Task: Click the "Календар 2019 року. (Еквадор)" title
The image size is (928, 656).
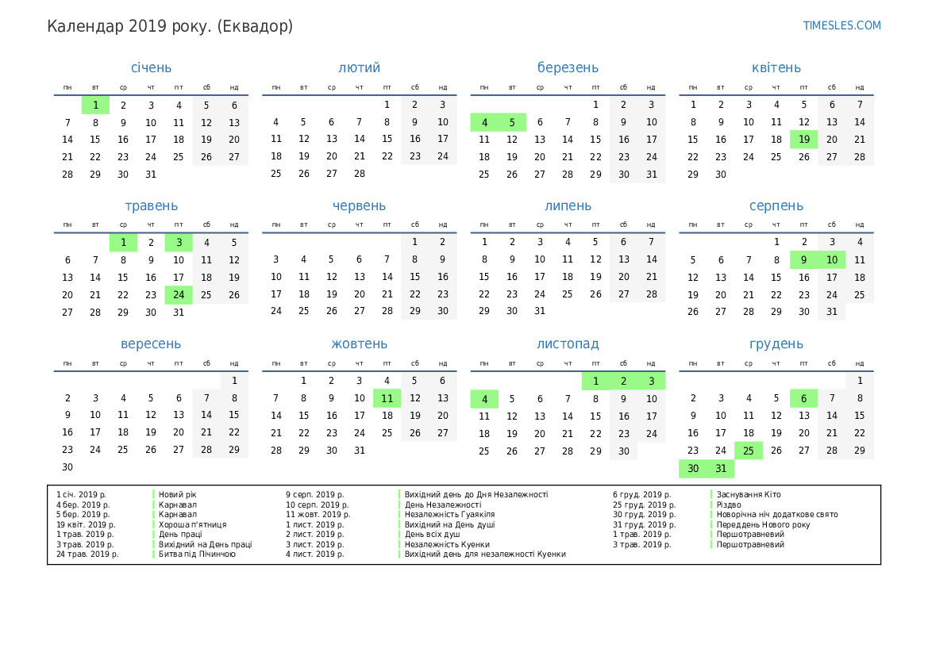Action: coord(170,26)
